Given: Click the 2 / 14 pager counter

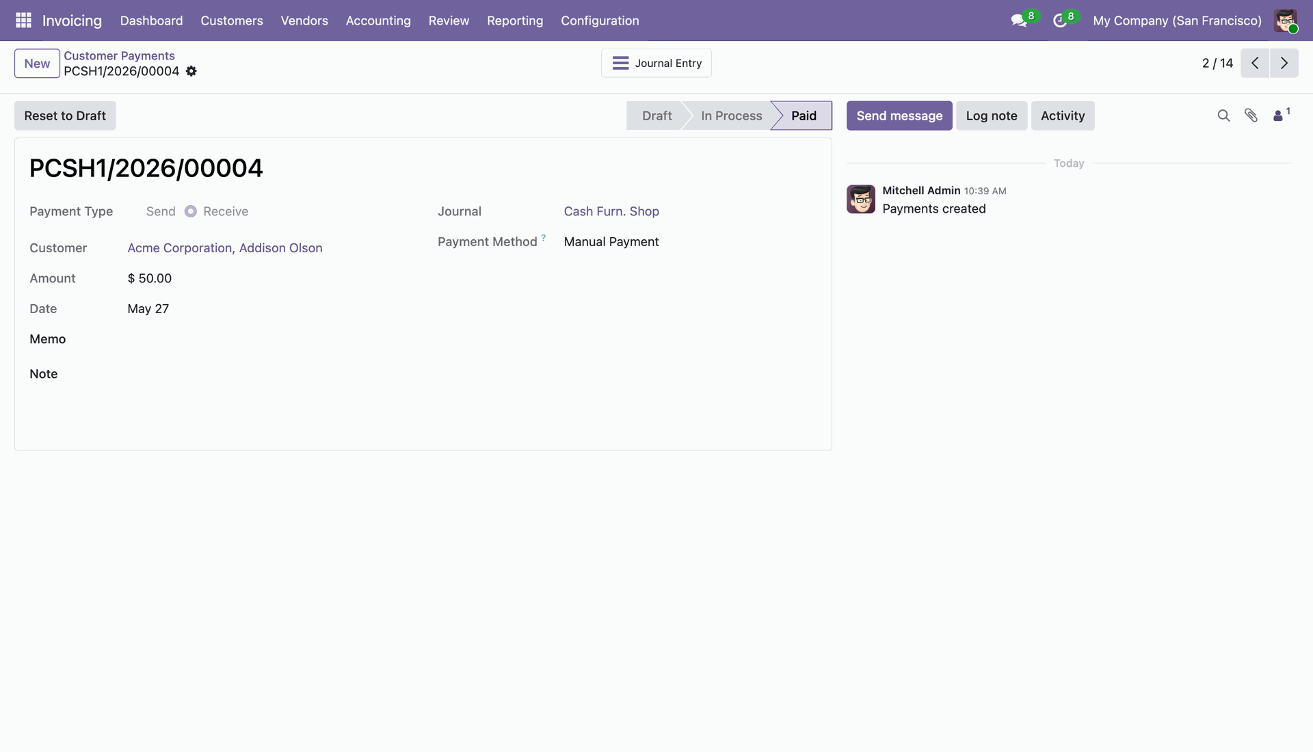Looking at the screenshot, I should (1217, 63).
